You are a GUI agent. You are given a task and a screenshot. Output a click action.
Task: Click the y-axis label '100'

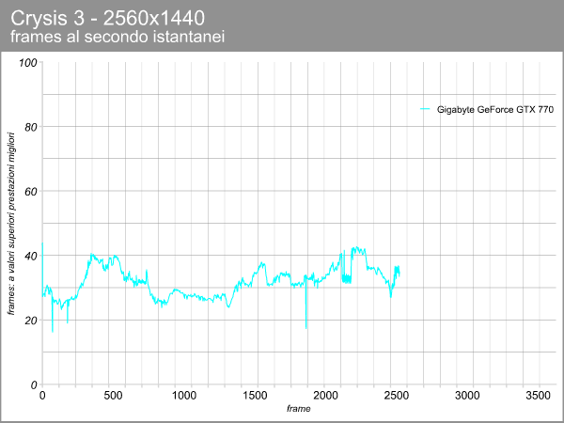coord(27,63)
